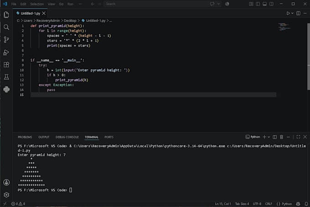Open the Python extension view

tap(6, 89)
